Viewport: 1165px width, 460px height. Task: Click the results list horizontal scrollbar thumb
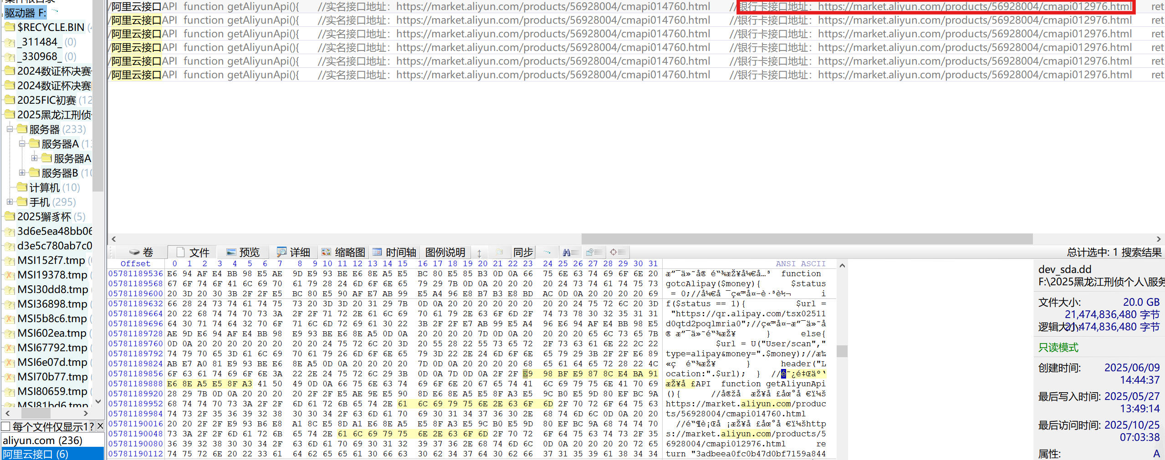[x=806, y=239]
